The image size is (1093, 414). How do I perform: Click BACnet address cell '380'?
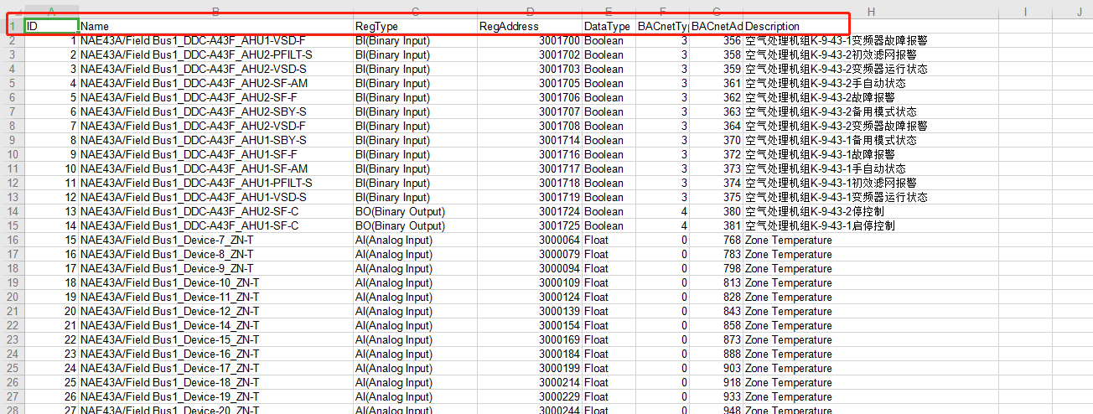coord(717,211)
